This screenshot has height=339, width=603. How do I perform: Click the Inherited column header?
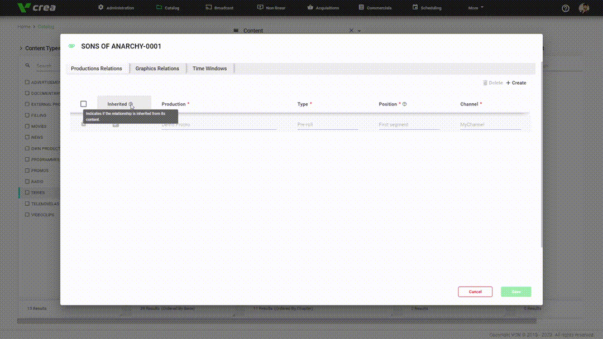(x=117, y=104)
